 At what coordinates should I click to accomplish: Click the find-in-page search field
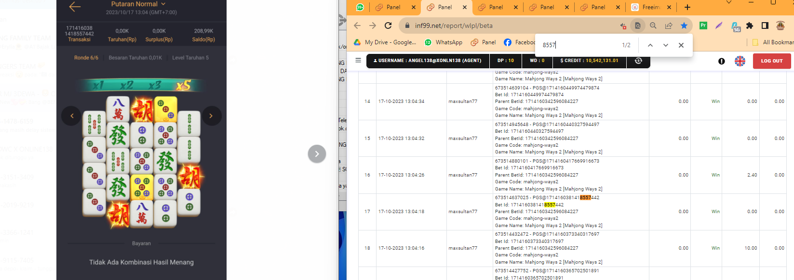pos(579,45)
